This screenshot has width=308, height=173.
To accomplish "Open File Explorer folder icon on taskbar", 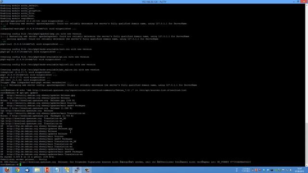I will pyautogui.click(x=37, y=170).
